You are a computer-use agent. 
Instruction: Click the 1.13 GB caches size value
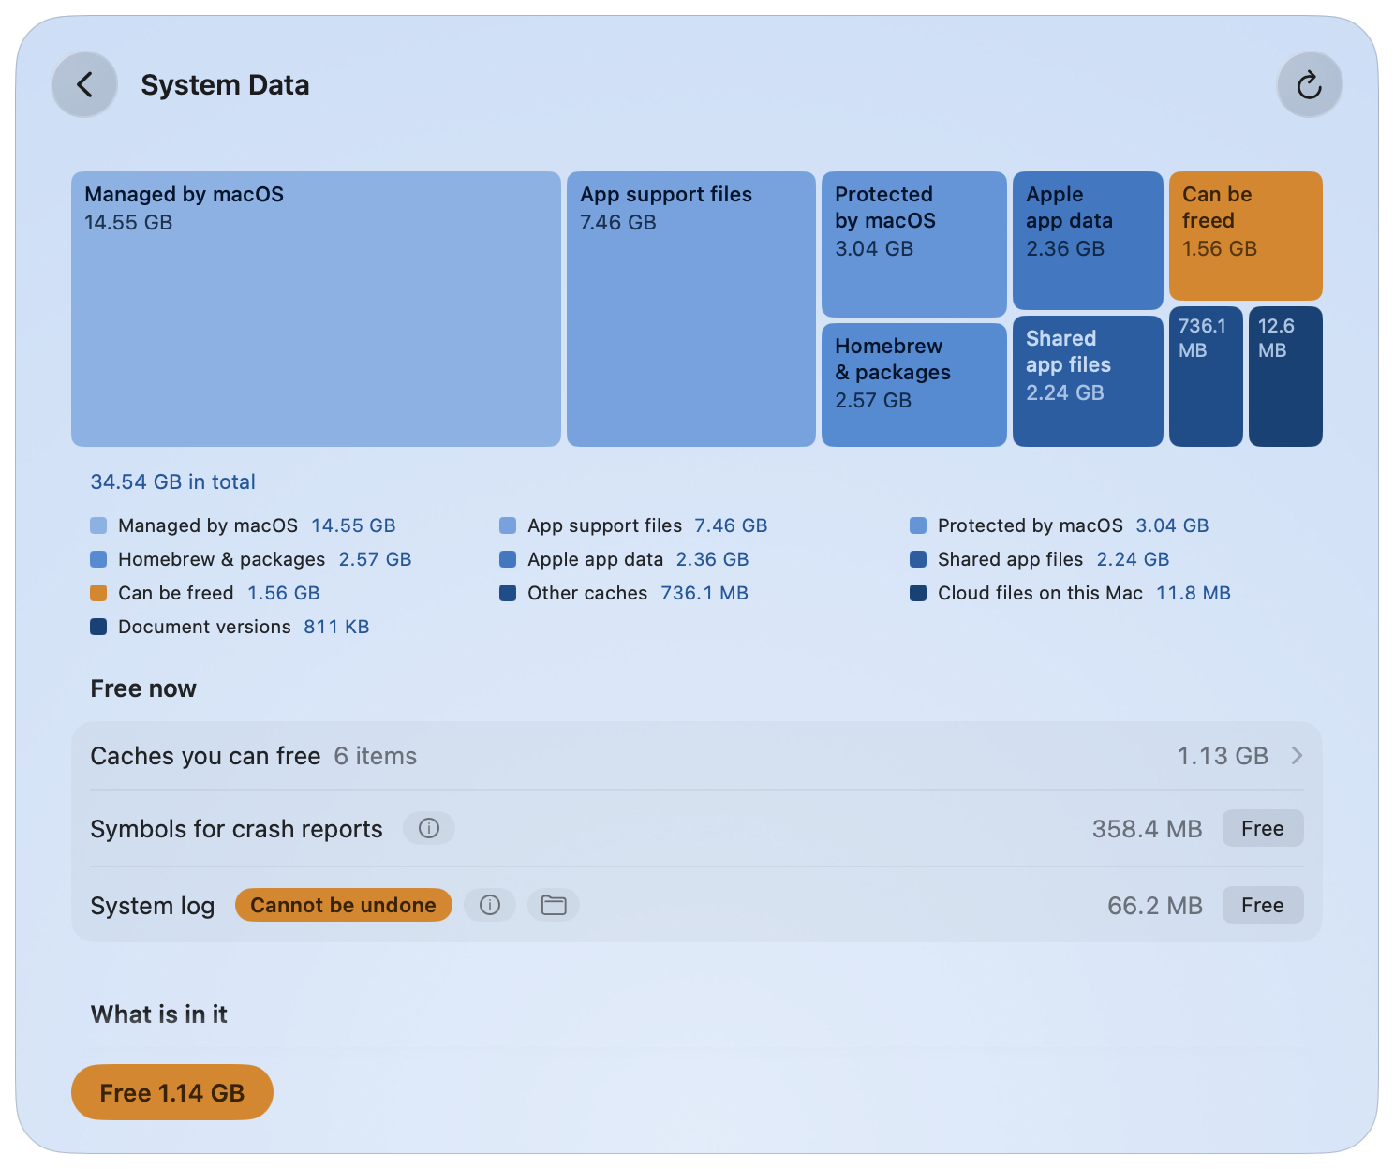click(x=1222, y=756)
